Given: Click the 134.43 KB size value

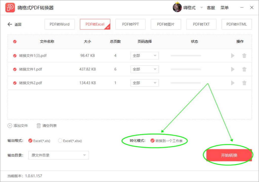Looking at the screenshot, I should [88, 83].
